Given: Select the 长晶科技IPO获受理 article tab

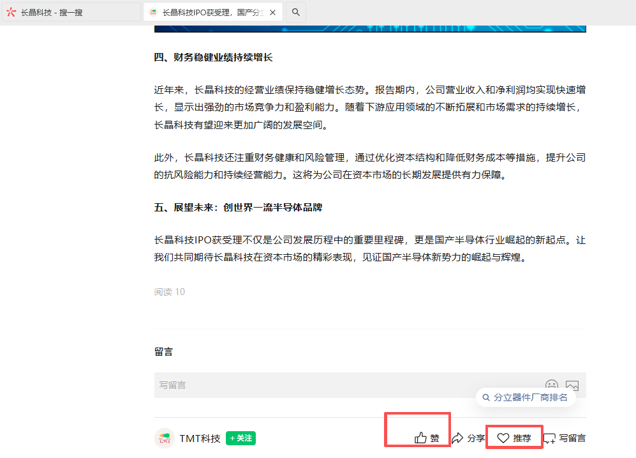Looking at the screenshot, I should (213, 12).
